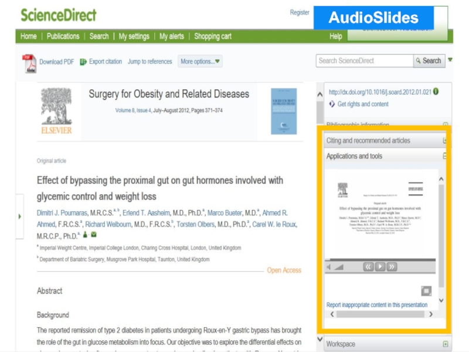Click the journal title Surgery for Obesity
The height and width of the screenshot is (352, 469).
tap(169, 94)
